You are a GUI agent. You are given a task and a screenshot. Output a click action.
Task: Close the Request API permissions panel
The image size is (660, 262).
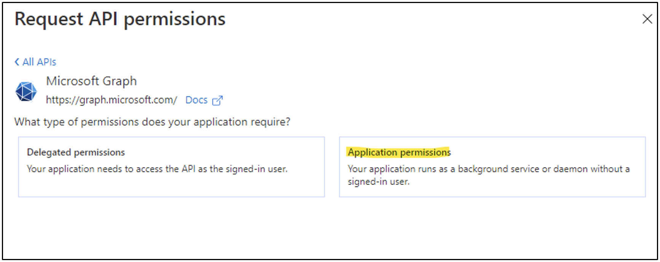click(x=647, y=19)
